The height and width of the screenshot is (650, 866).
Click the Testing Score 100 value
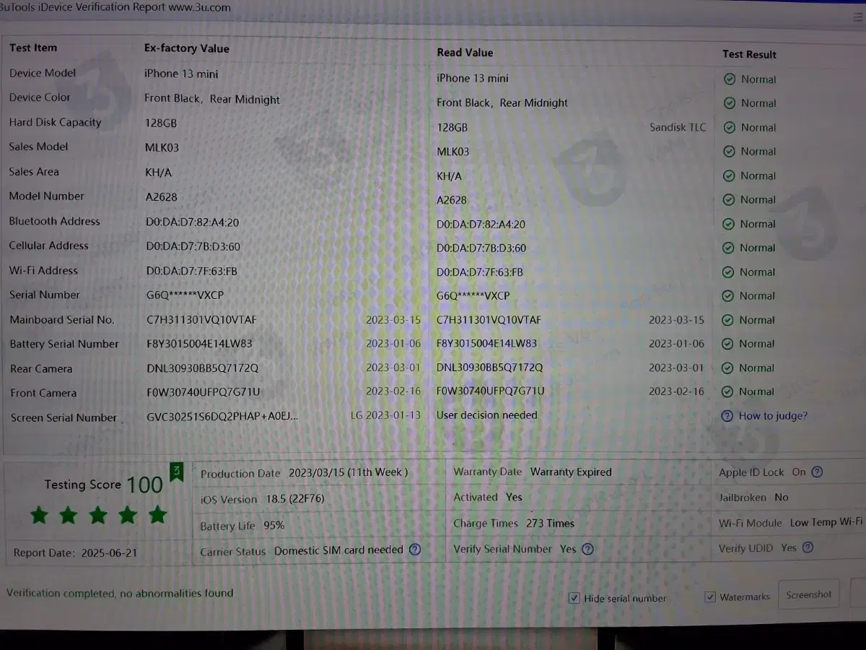tap(144, 485)
